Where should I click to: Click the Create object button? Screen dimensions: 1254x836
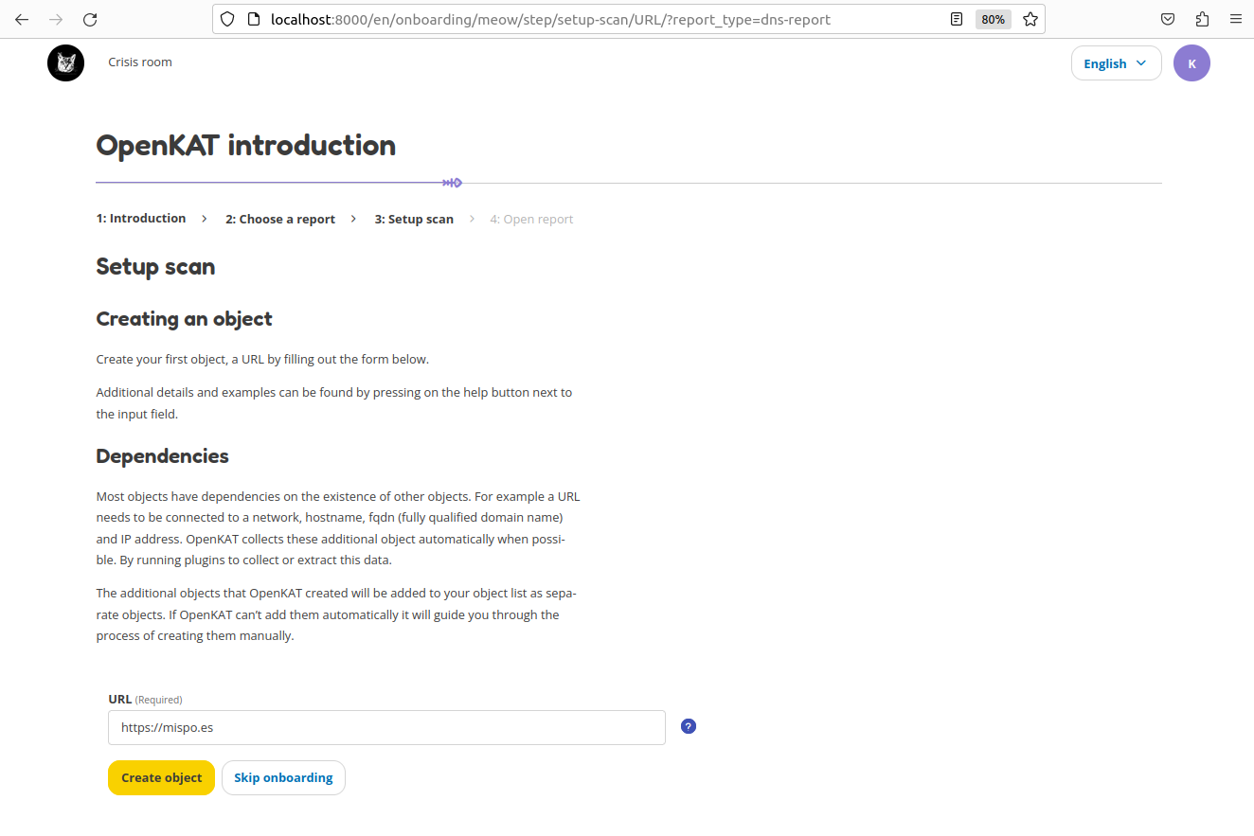[162, 778]
